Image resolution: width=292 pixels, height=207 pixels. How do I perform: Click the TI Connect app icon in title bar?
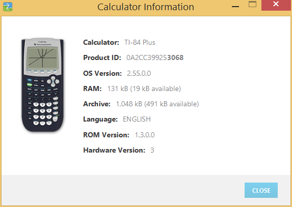click(8, 7)
